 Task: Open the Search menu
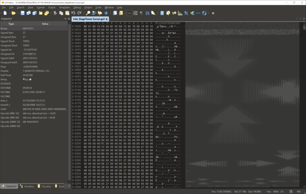click(x=21, y=7)
